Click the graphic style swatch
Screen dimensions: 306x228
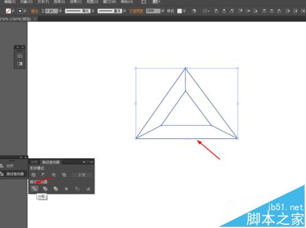click(x=179, y=11)
